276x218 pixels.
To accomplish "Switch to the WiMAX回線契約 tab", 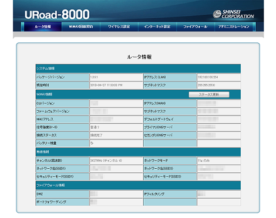I will pos(81,26).
